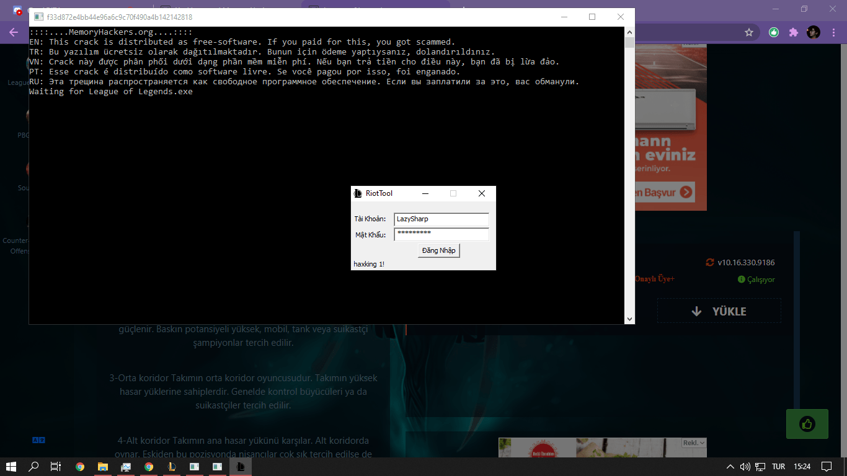This screenshot has width=847, height=476.
Task: Open Windows Search from the taskbar
Action: 34,467
